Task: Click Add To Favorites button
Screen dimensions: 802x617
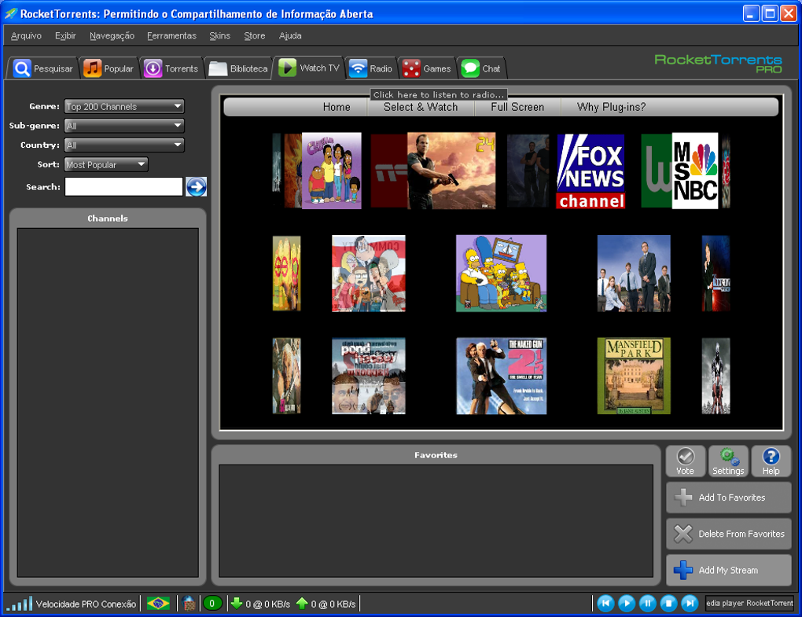Action: [x=728, y=498]
